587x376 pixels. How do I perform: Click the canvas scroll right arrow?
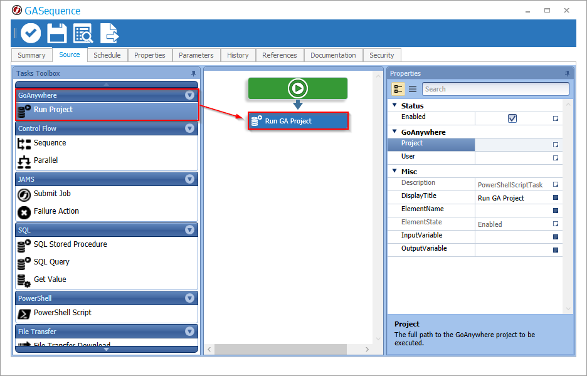pos(368,349)
